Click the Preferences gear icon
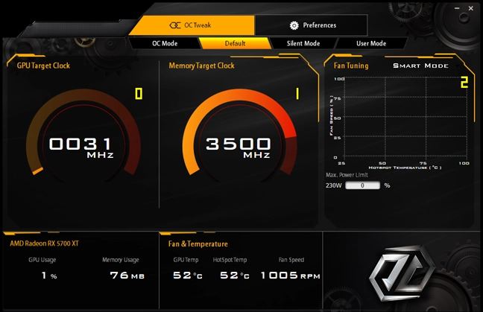This screenshot has height=312, width=483. pyautogui.click(x=294, y=25)
